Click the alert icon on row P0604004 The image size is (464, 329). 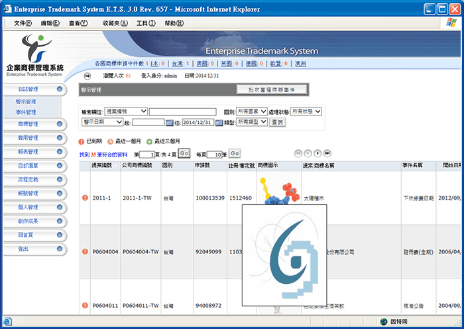(x=85, y=251)
